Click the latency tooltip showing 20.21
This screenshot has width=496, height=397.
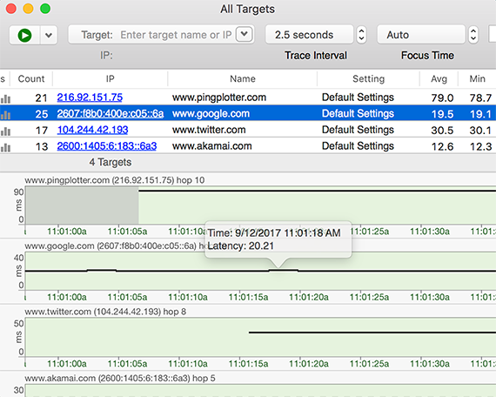point(278,239)
